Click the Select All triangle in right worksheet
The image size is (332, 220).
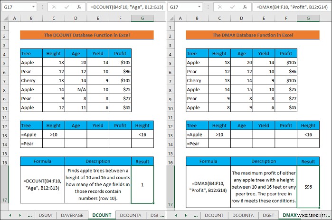(x=171, y=19)
